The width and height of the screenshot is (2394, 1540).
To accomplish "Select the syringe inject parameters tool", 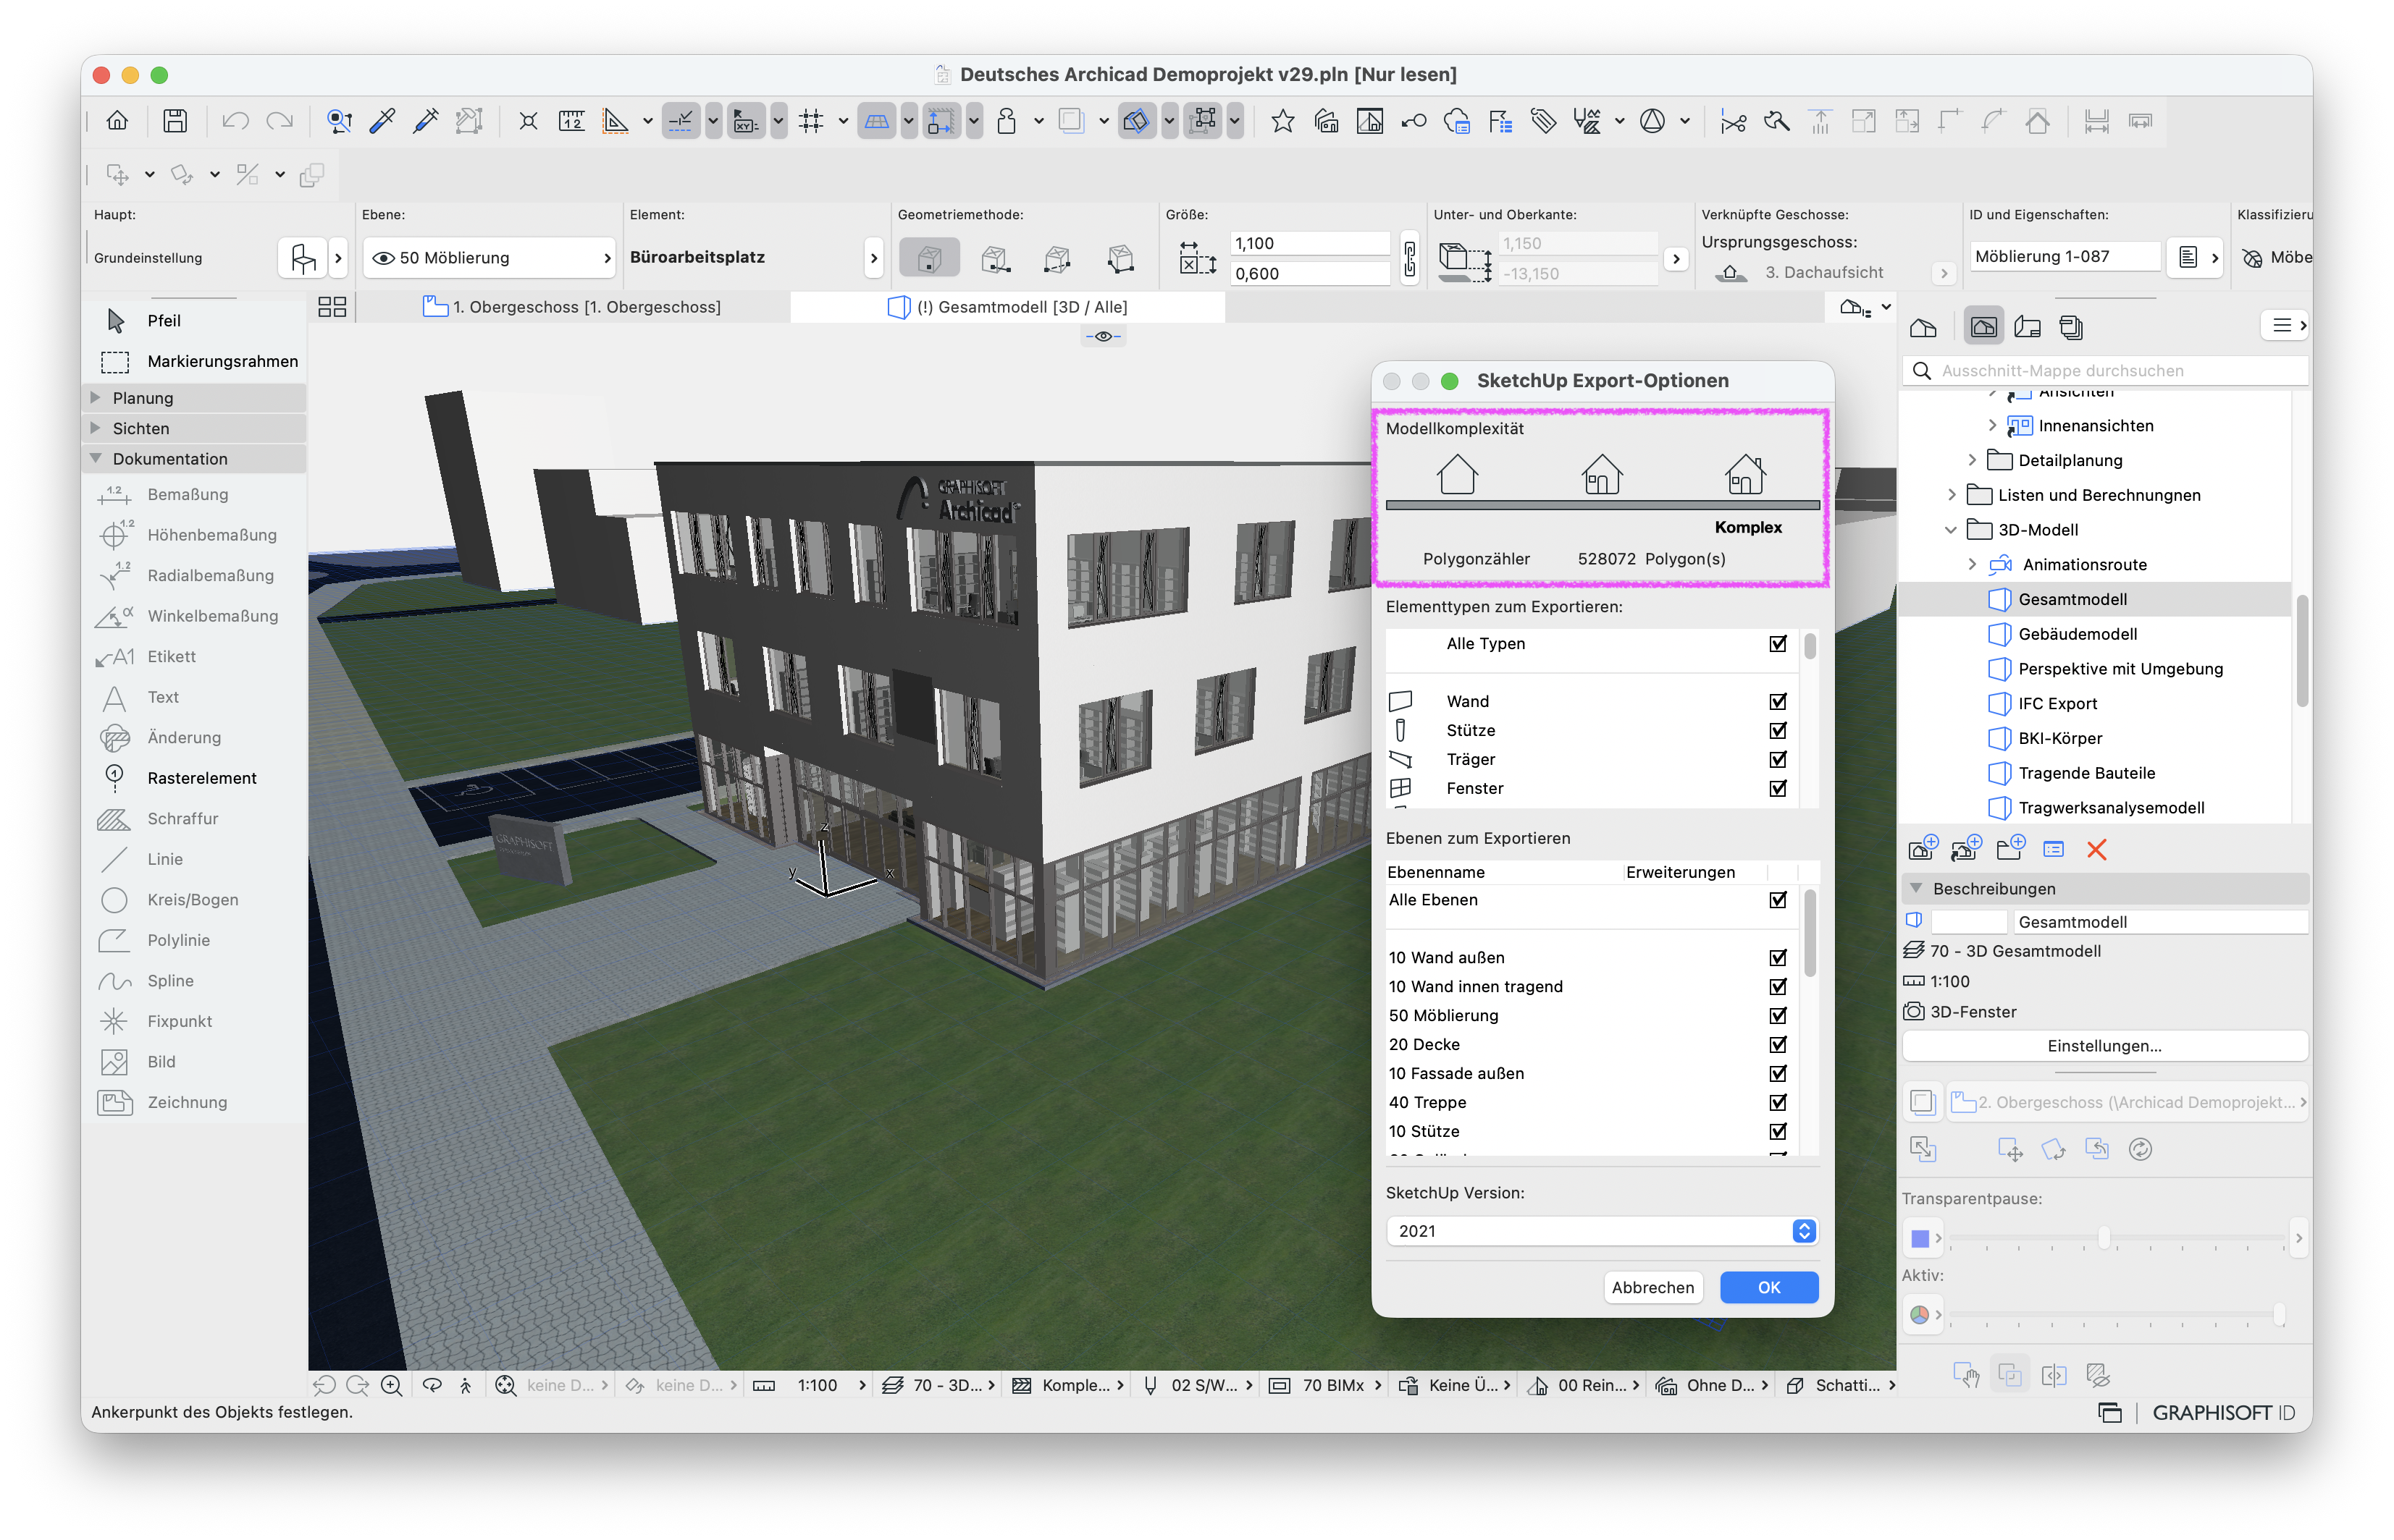I will coord(425,121).
